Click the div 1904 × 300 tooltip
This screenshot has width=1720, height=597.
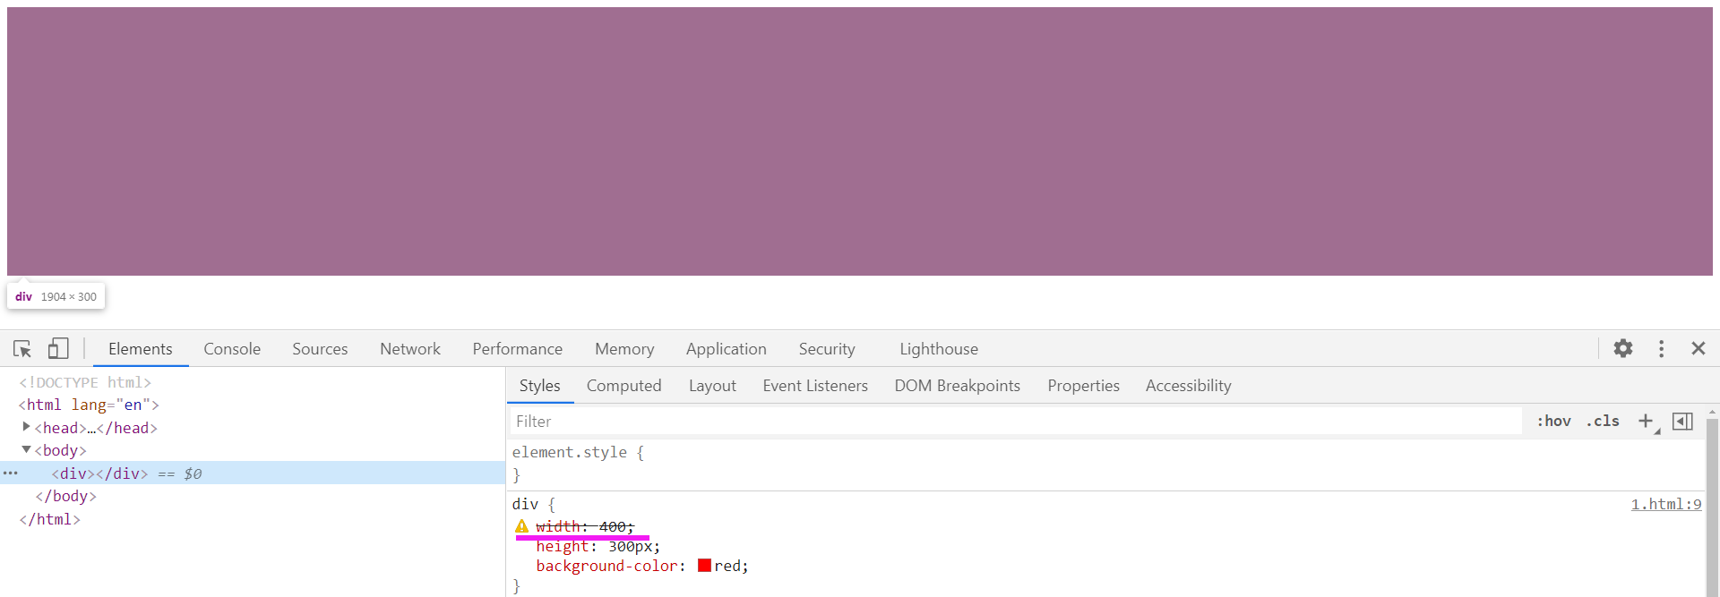(56, 296)
